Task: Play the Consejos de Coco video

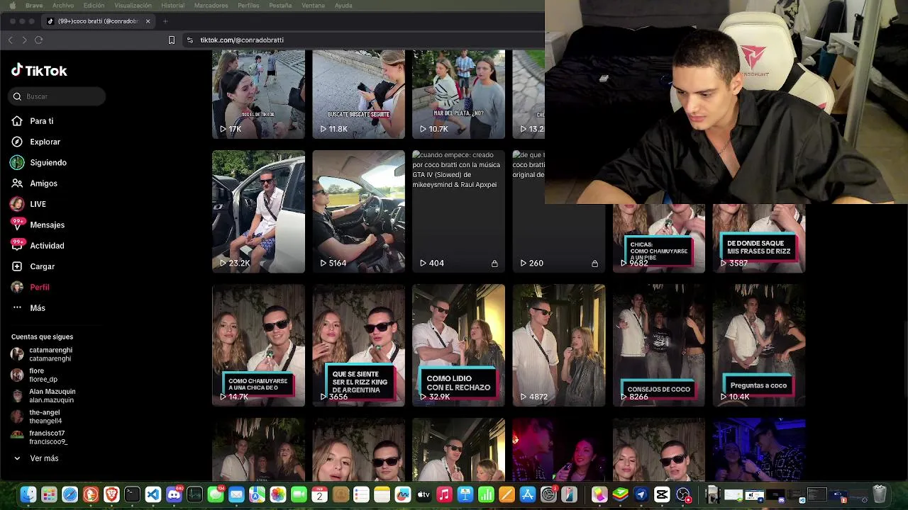Action: click(658, 345)
